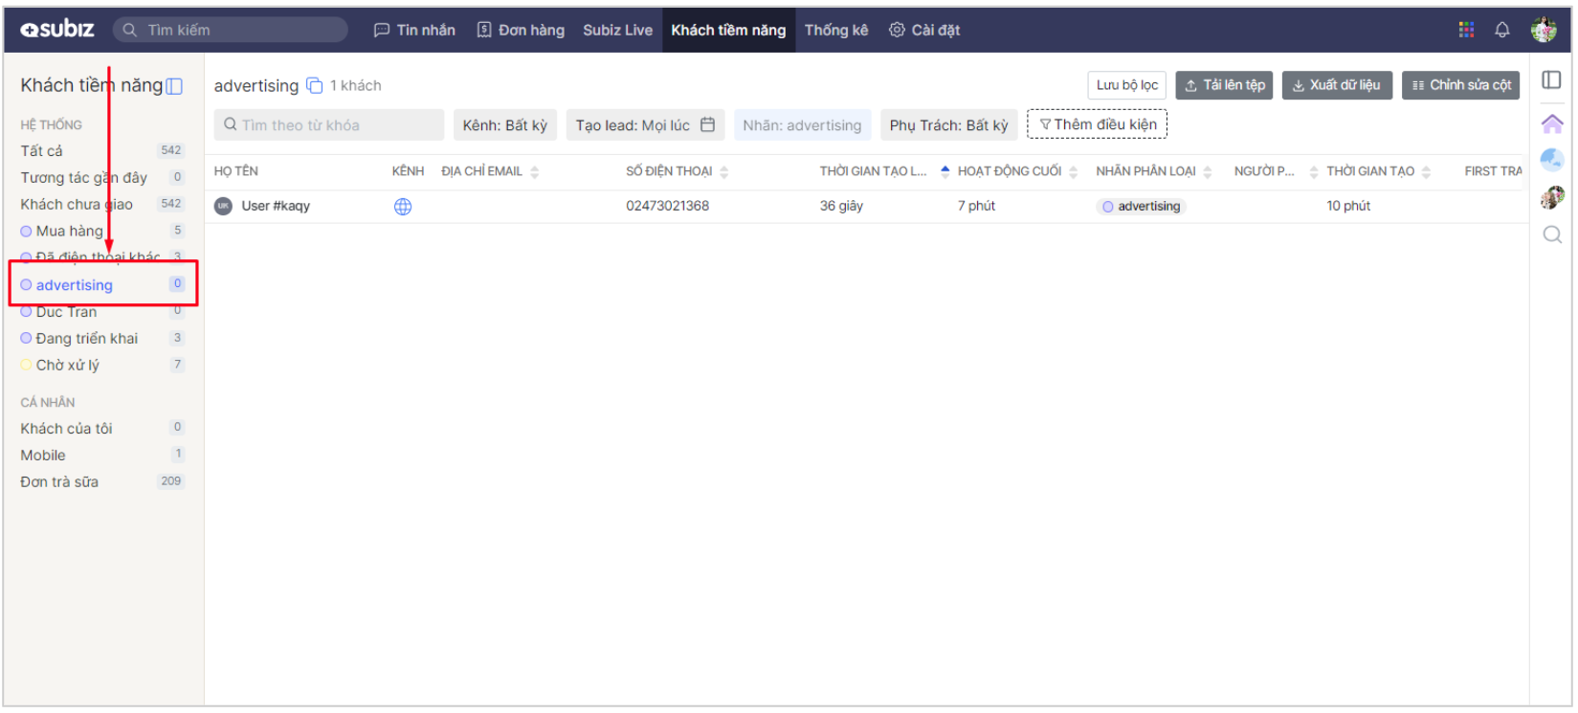Open the Tạo lead: Mọi lúc date filter
The width and height of the screenshot is (1578, 713).
pos(645,125)
